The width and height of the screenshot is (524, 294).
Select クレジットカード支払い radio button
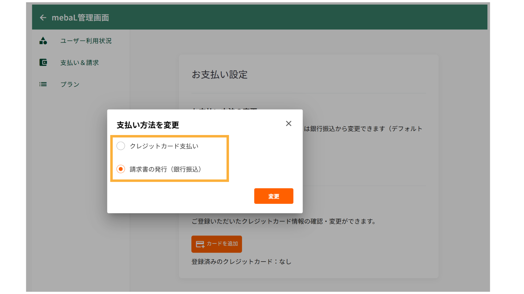121,146
